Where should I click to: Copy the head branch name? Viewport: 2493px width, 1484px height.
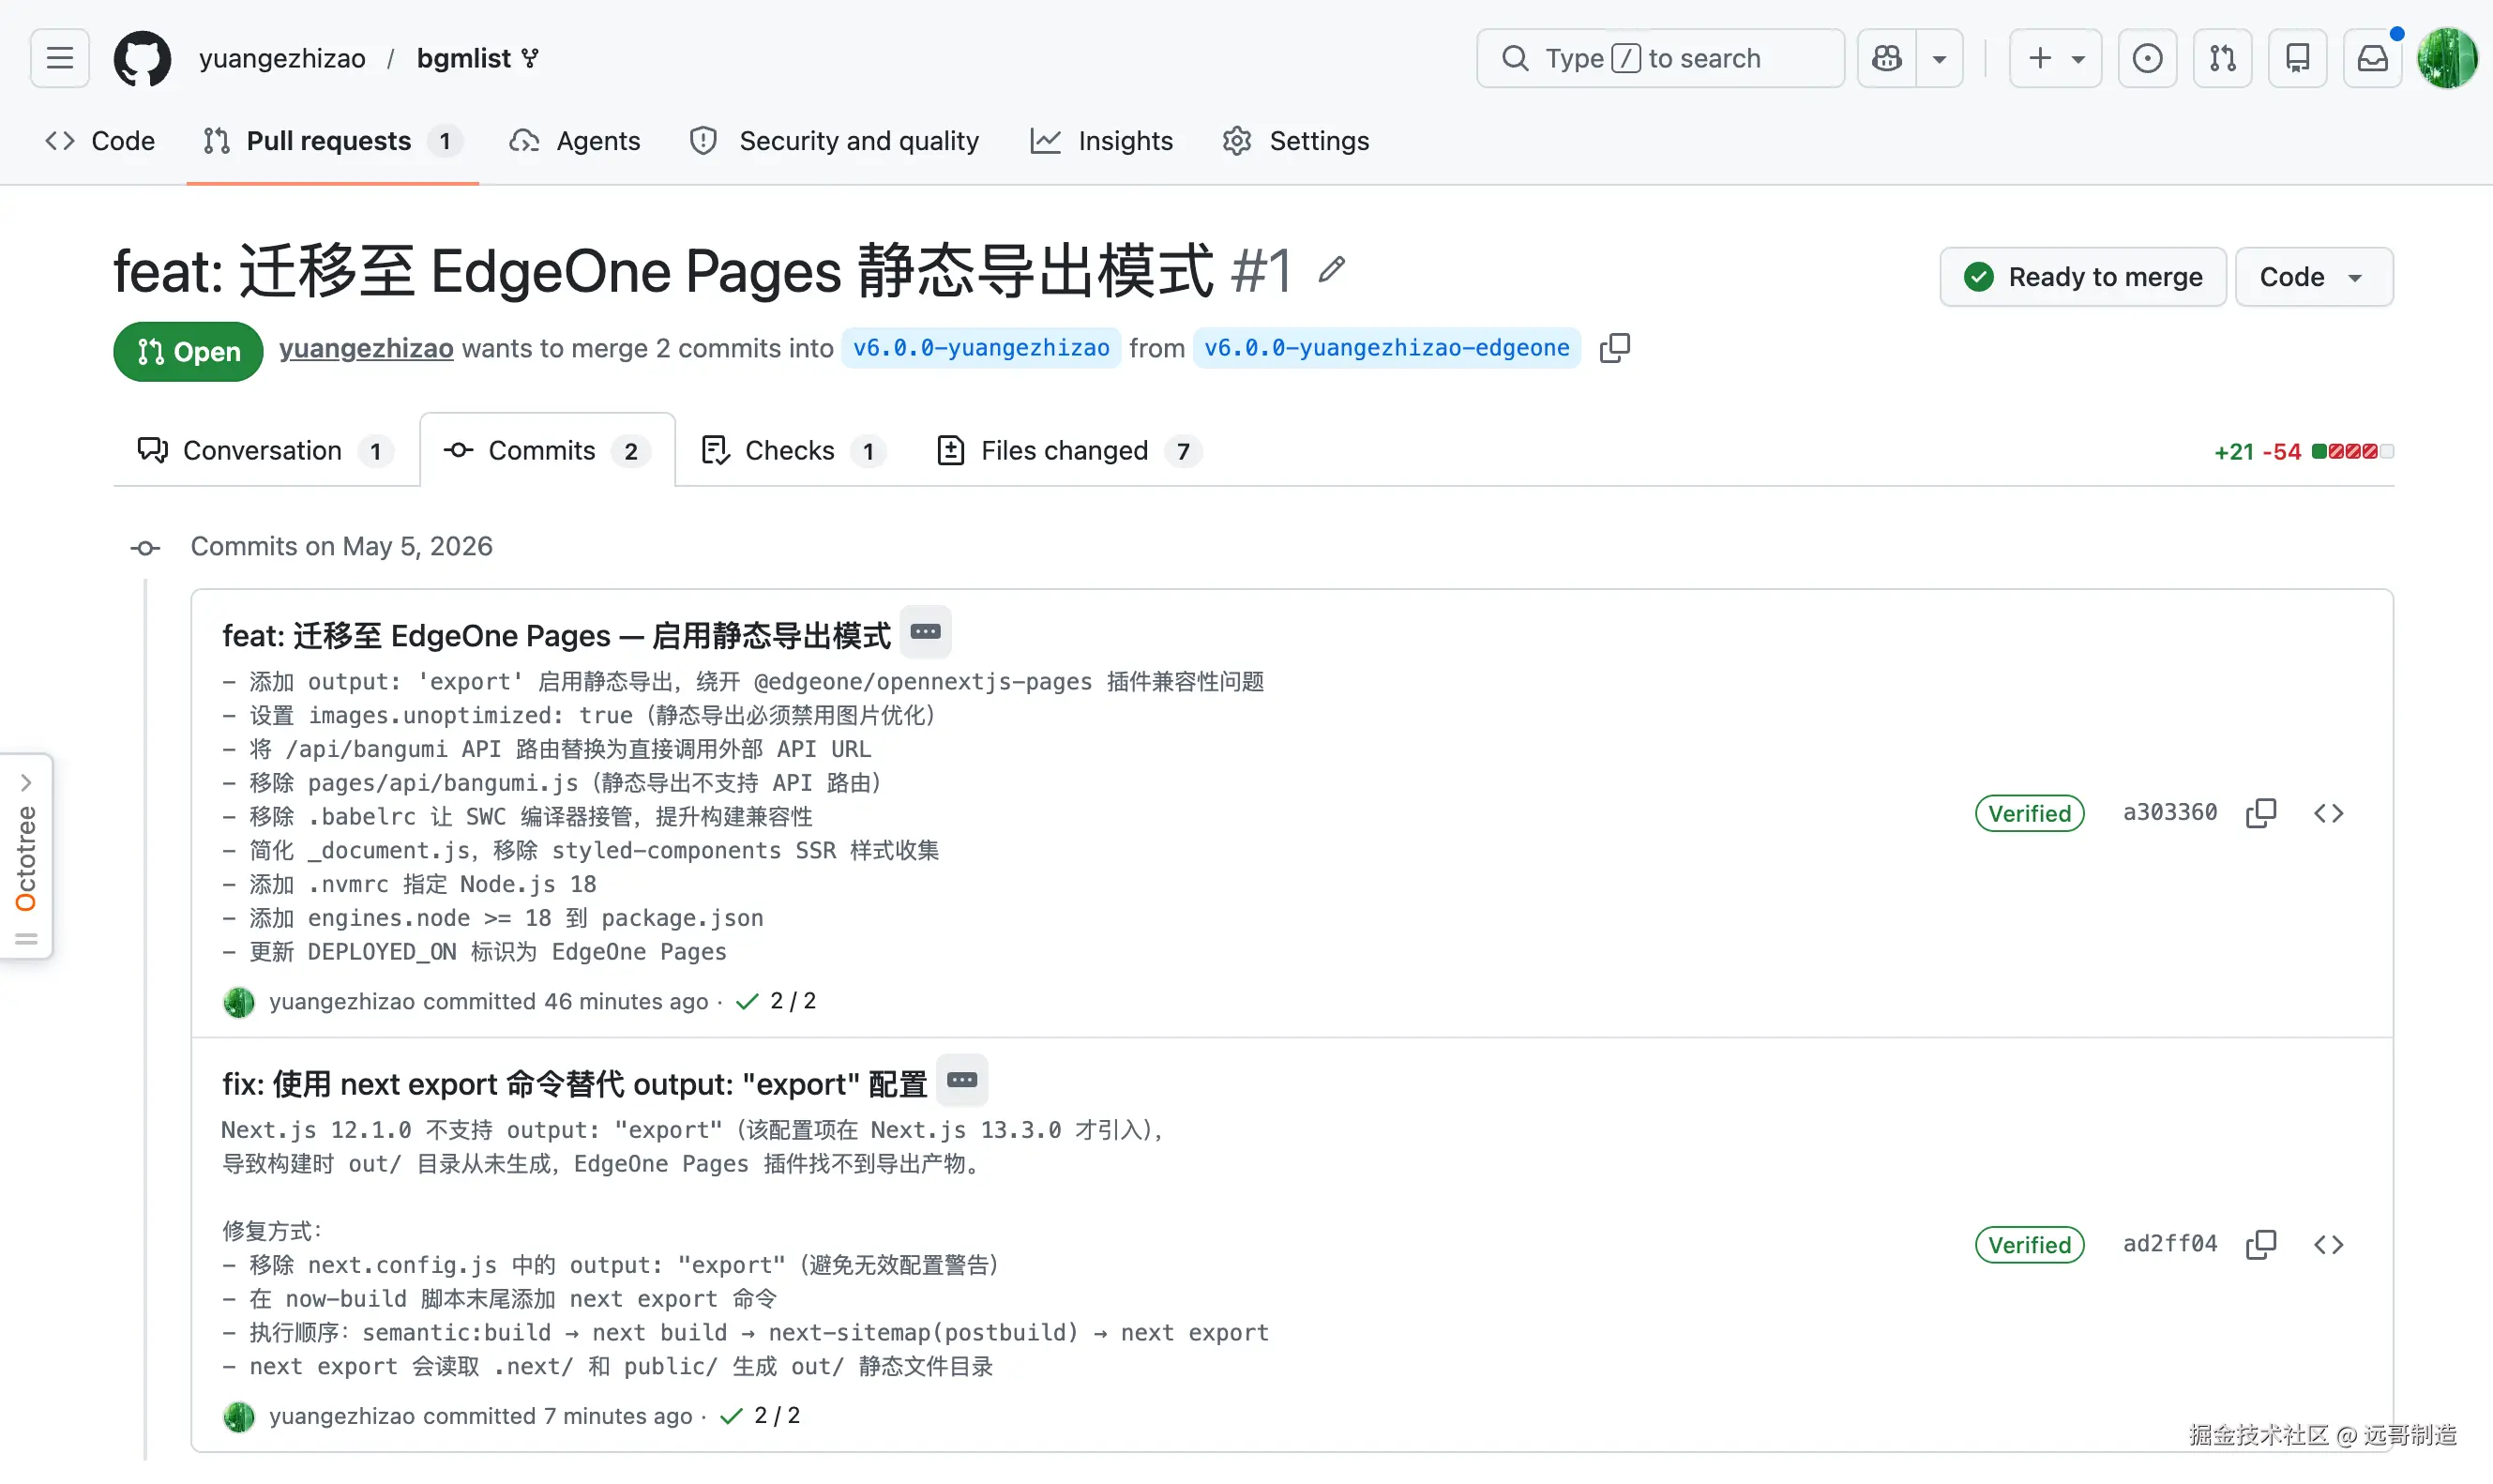tap(1614, 348)
